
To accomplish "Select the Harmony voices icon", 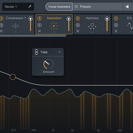I will pos(92,26).
